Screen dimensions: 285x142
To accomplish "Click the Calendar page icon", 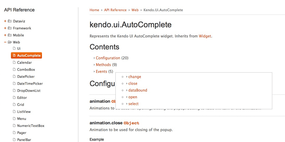I will (x=14, y=63).
